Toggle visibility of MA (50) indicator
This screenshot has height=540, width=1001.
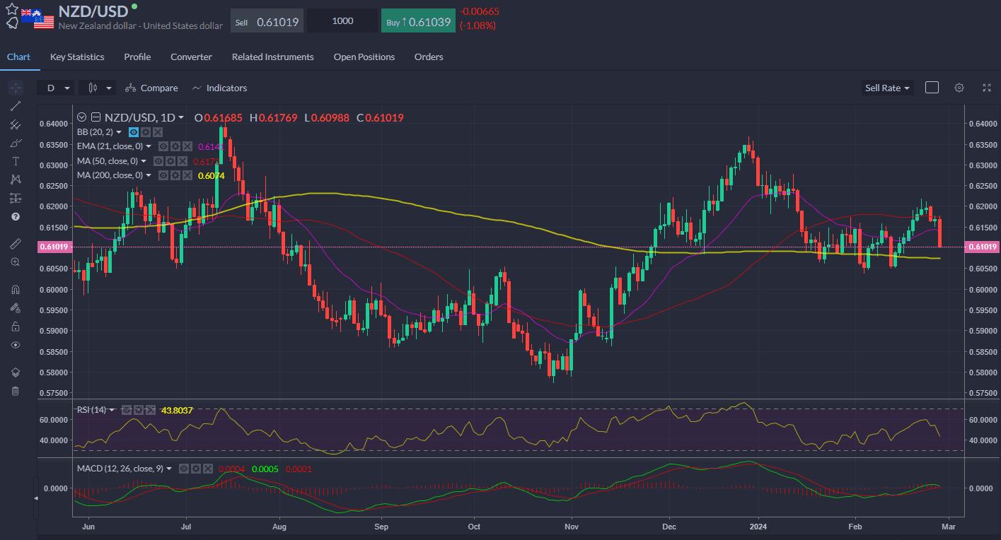click(x=157, y=161)
